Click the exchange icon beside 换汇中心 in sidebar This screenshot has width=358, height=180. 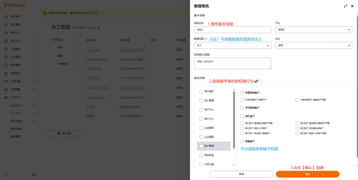pyautogui.click(x=6, y=41)
